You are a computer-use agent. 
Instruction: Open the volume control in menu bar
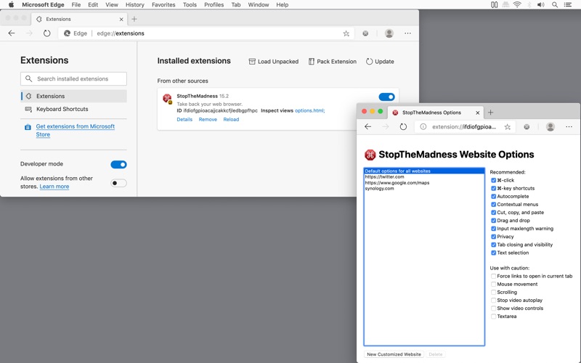[x=541, y=5]
